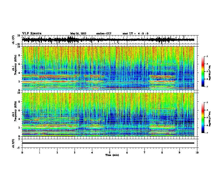Click the "6" kHz tick on ch.2 frequency axis
This screenshot has width=222, height=171.
20,110
